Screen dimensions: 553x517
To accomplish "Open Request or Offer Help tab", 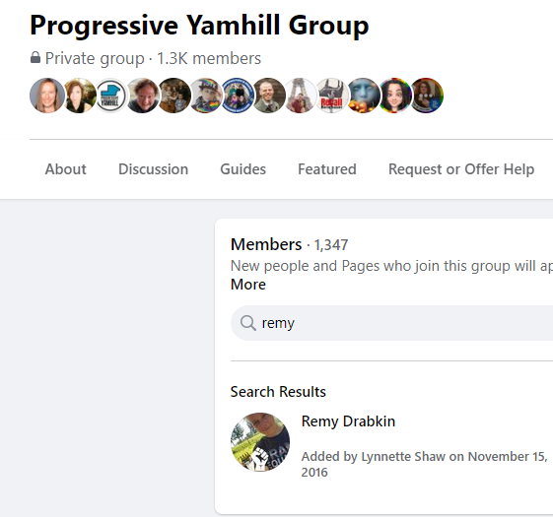I will click(461, 169).
